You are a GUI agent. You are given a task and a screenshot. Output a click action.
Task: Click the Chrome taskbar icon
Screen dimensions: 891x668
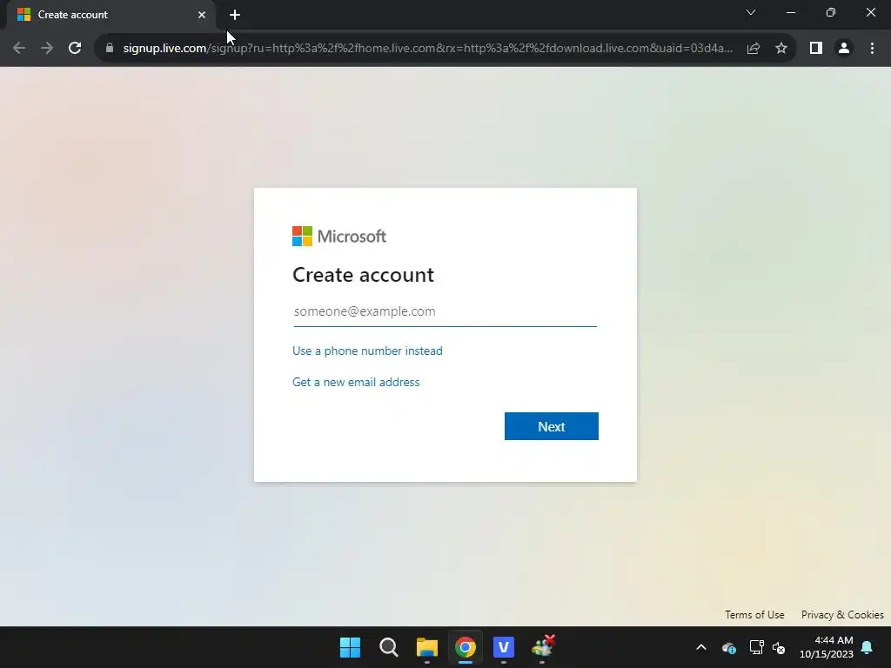[466, 647]
